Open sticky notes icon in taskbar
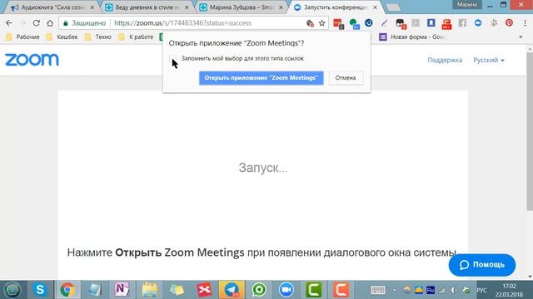Image resolution: width=533 pixels, height=299 pixels. (x=177, y=290)
